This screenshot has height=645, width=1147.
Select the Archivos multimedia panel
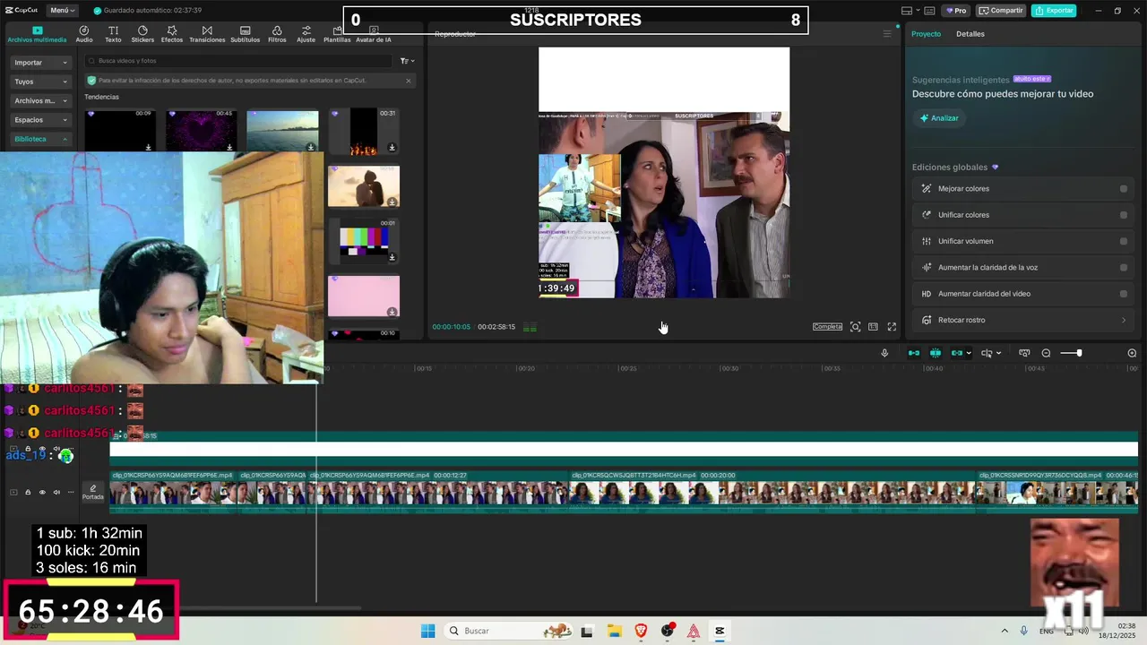click(37, 34)
